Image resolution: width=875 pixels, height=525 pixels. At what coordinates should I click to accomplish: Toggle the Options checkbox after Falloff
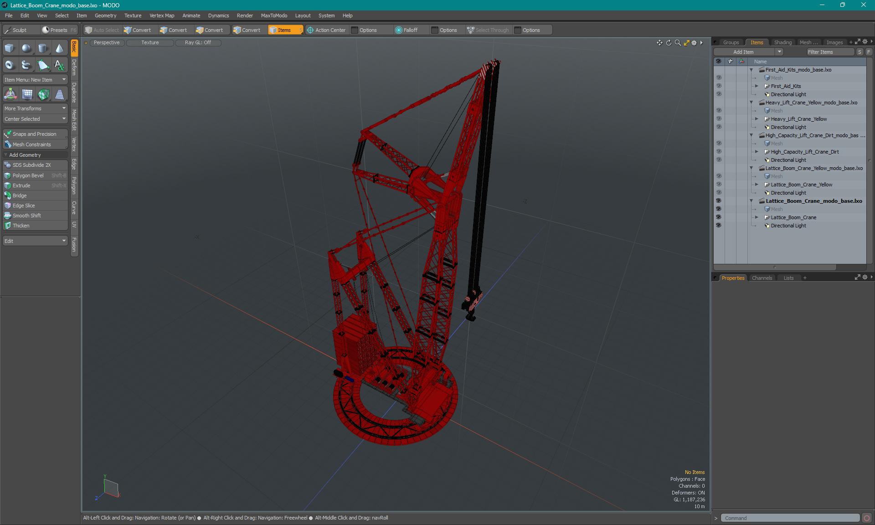(435, 30)
